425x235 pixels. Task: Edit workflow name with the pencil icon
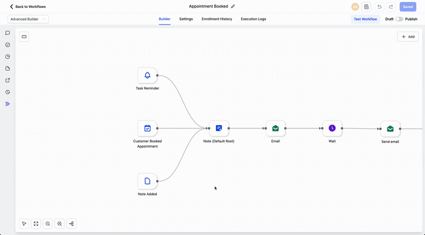[x=233, y=6]
